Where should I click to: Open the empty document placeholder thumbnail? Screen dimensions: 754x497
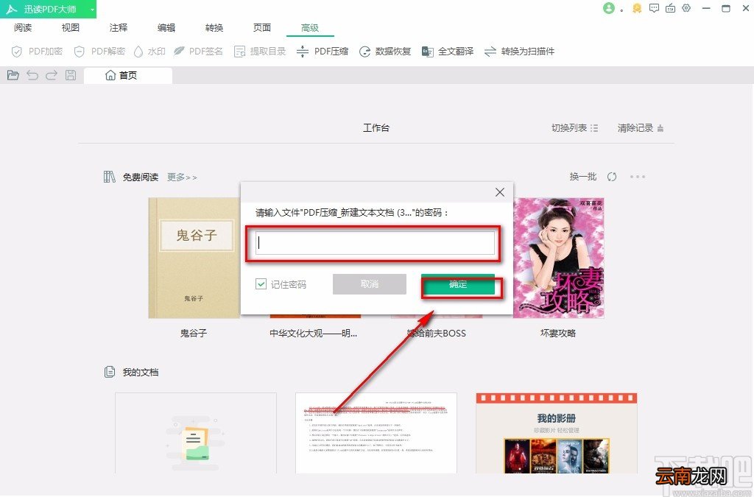click(x=196, y=433)
